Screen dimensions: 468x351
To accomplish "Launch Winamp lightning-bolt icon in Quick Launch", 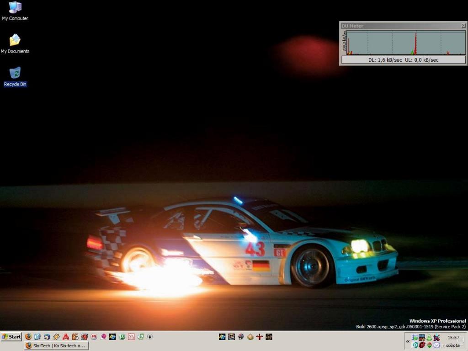I will click(56, 337).
